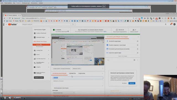
Task: Click the browser address bar URL
Action: click(34, 18)
